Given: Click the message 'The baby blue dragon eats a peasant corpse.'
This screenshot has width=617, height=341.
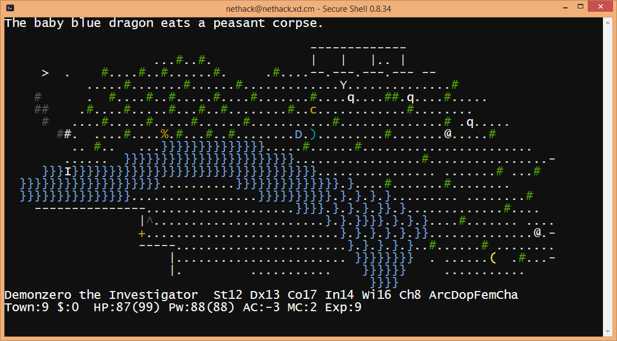Looking at the screenshot, I should pyautogui.click(x=164, y=23).
